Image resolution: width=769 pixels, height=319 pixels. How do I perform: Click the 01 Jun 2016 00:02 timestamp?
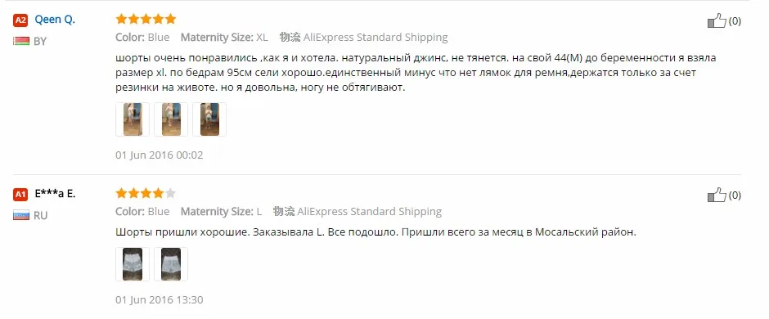[x=160, y=155]
